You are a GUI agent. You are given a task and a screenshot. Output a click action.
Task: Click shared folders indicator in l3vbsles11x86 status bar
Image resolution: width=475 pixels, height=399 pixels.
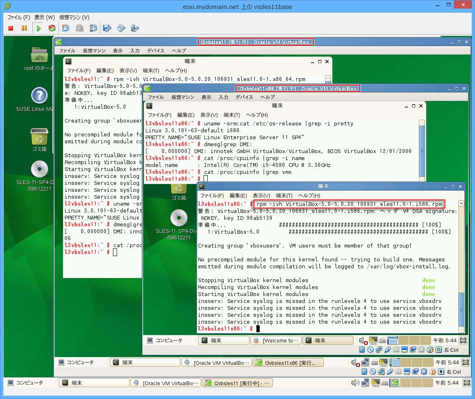(x=396, y=350)
